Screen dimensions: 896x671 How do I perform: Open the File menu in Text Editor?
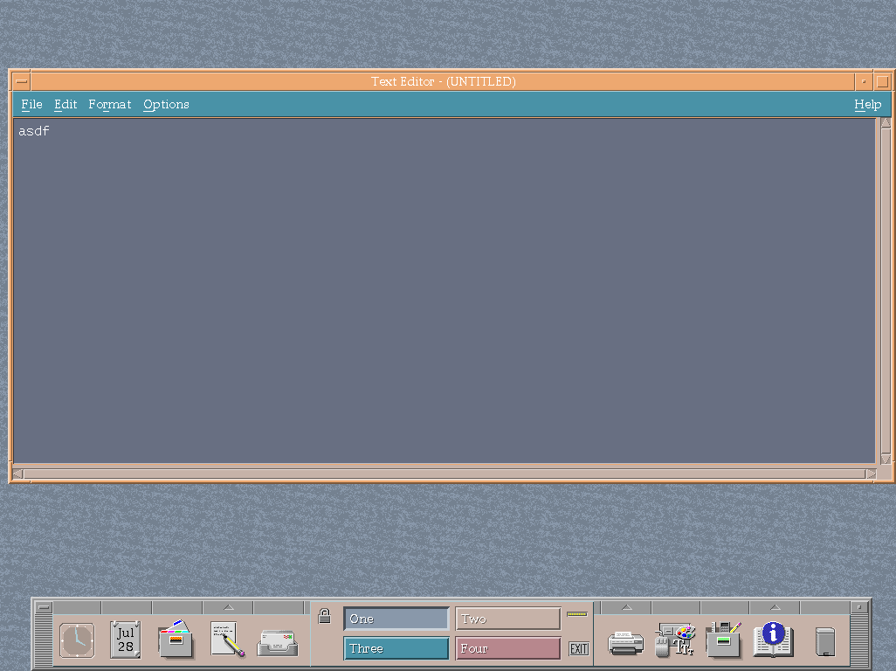click(x=31, y=104)
